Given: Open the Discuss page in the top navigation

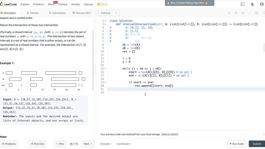Looking at the screenshot, I should click(88, 5).
